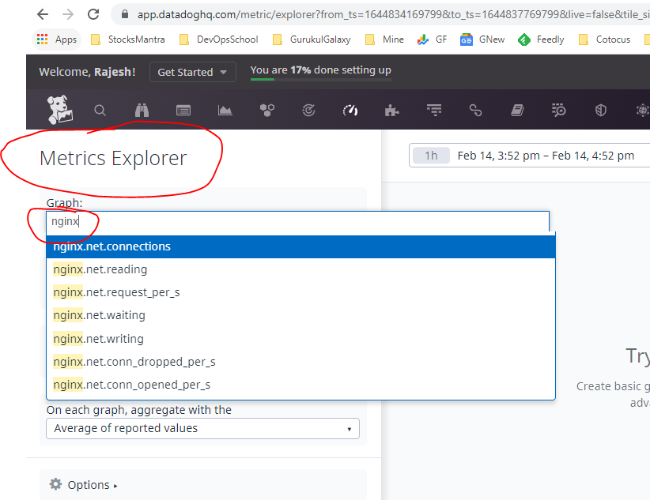This screenshot has width=650, height=500.
Task: Open the binoculars Watchdog icon
Action: coord(142,111)
